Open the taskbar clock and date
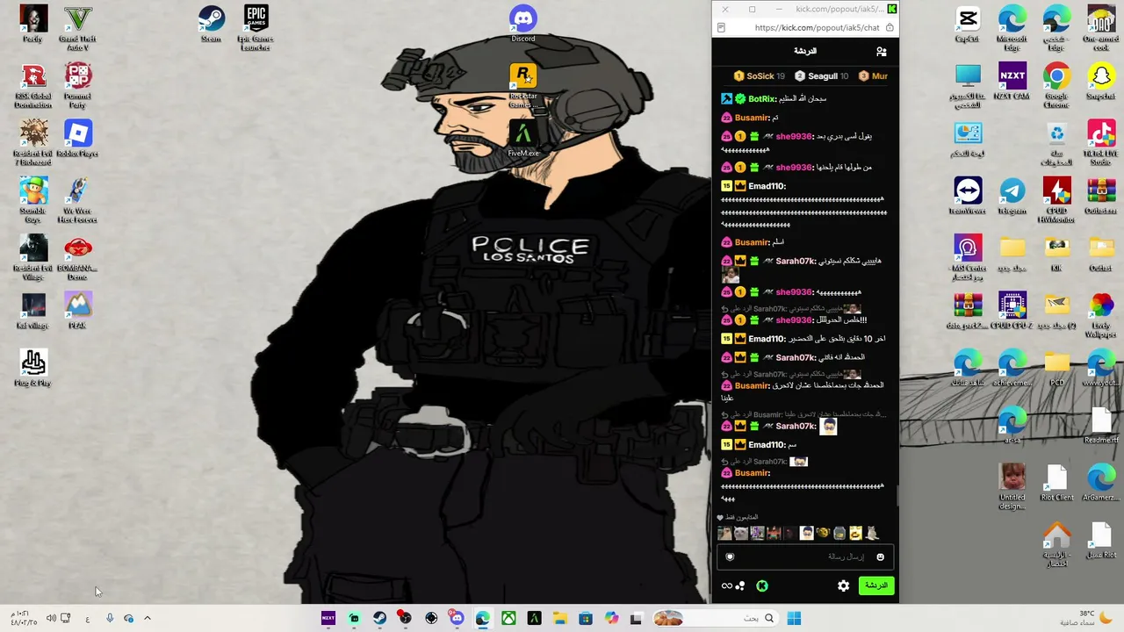The height and width of the screenshot is (632, 1124). point(24,618)
